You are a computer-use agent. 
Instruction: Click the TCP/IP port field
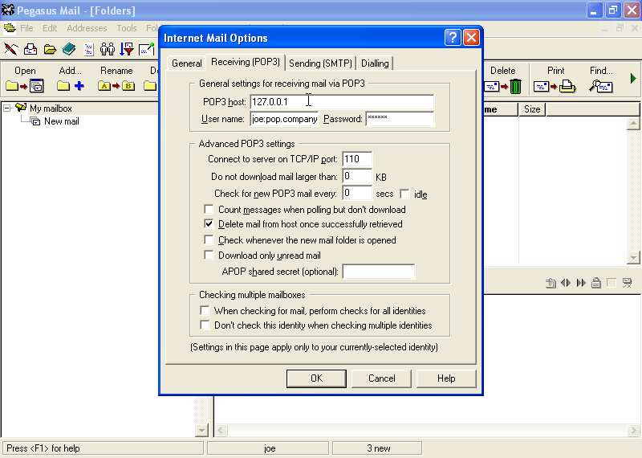357,159
